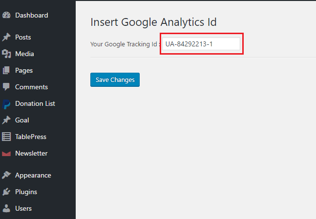Click the Media camera-and-music icon
316x219 pixels.
[6, 54]
